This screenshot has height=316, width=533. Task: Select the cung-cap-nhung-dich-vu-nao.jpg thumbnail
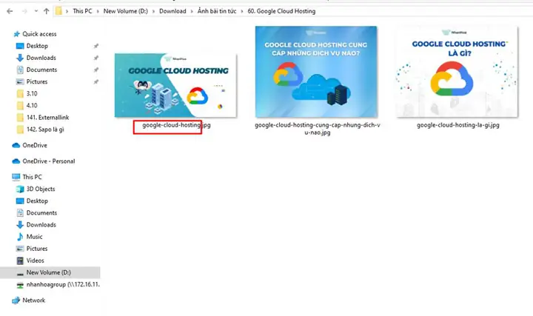tap(316, 72)
